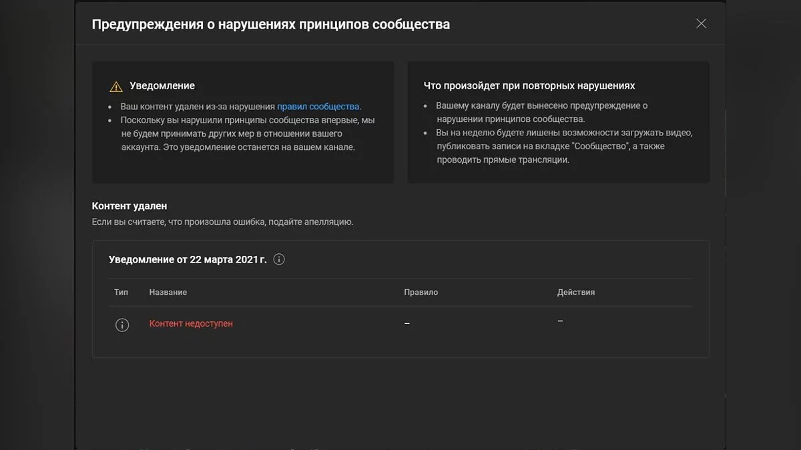
Task: Click "Что произойдет при повторных нарушениях" heading
Action: tap(529, 85)
